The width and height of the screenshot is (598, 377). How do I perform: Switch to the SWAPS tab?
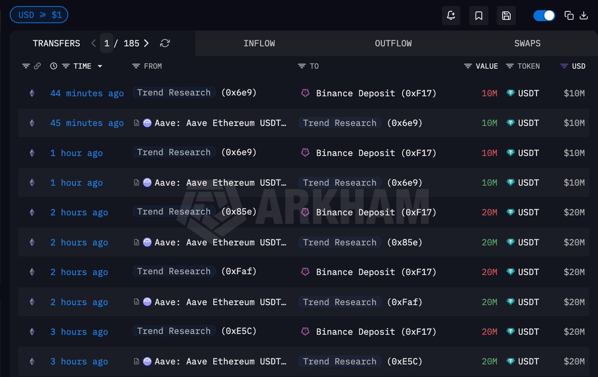point(527,43)
